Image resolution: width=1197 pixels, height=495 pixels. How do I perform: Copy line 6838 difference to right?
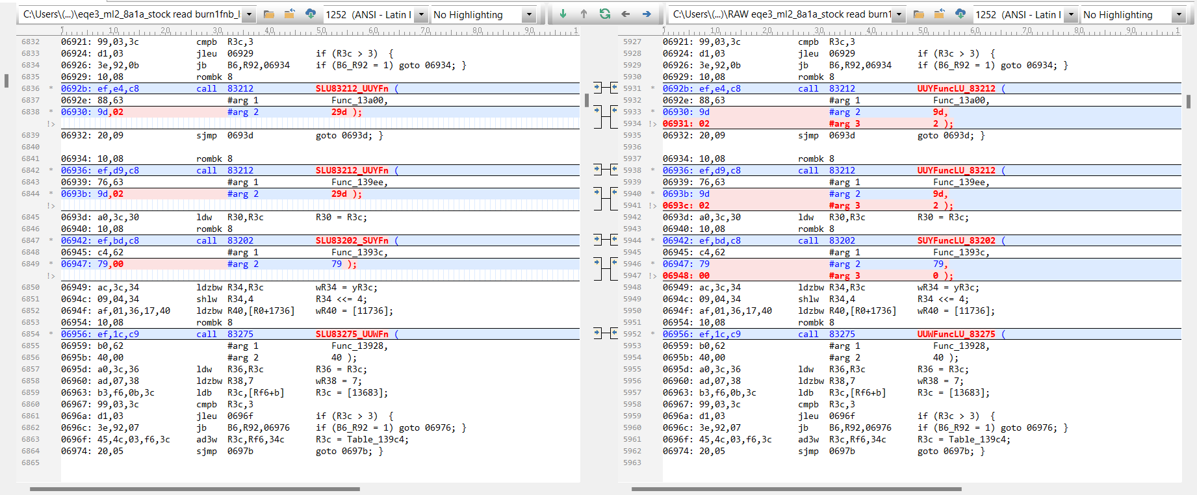597,111
